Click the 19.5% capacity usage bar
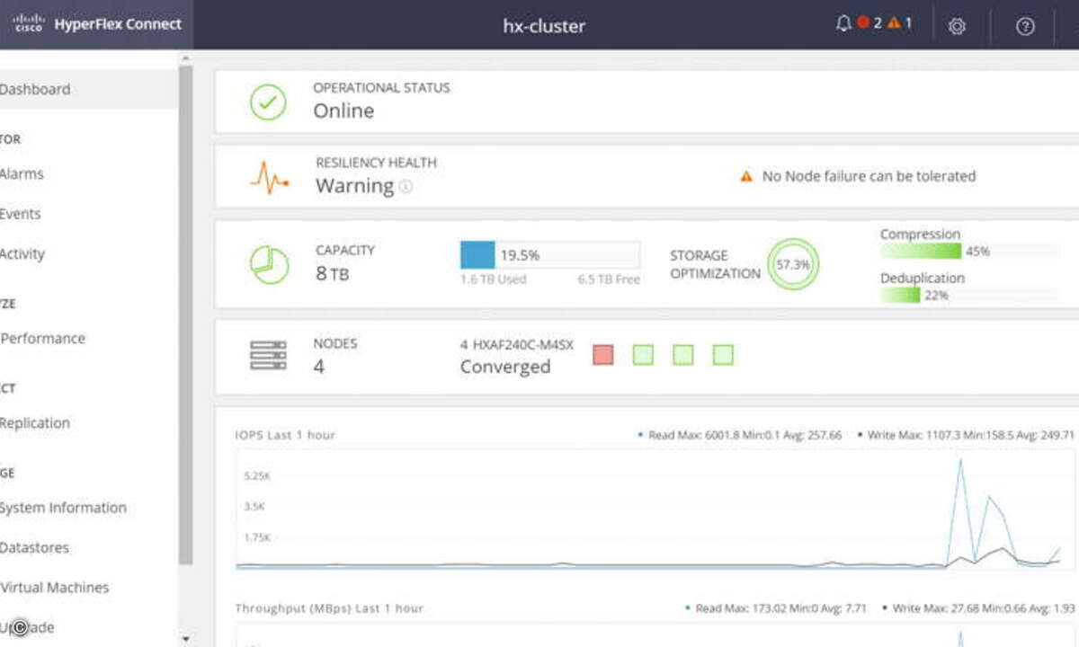Screen dimensions: 1079x647 pos(550,254)
